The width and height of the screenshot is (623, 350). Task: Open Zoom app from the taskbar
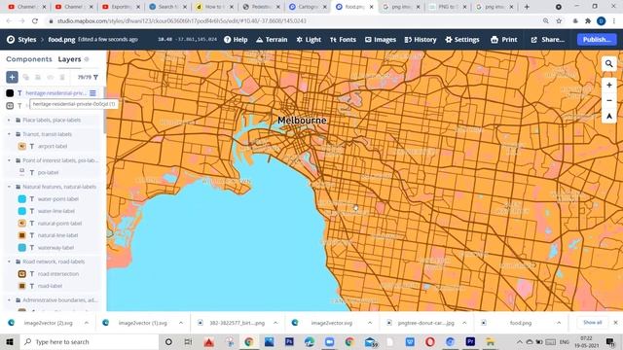(329, 341)
